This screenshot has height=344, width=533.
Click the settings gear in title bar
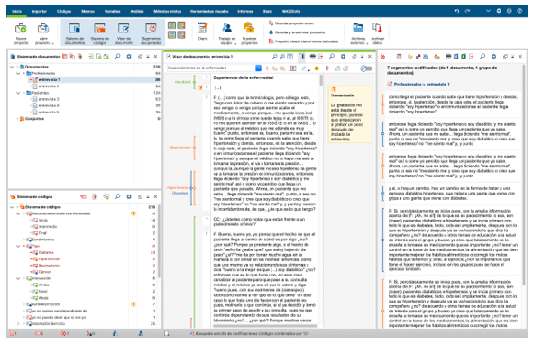tap(499, 11)
